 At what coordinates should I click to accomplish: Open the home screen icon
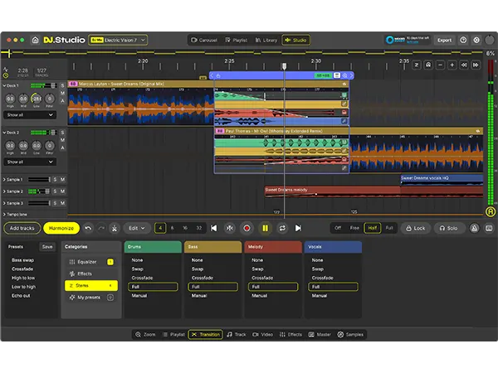35,40
